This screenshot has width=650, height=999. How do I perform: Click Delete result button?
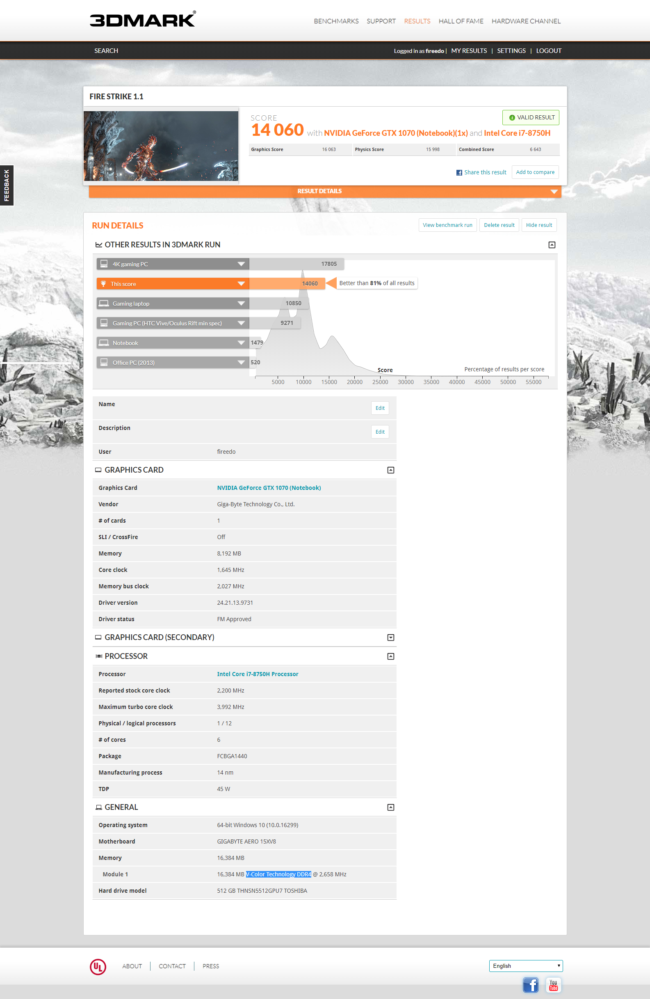coord(499,225)
